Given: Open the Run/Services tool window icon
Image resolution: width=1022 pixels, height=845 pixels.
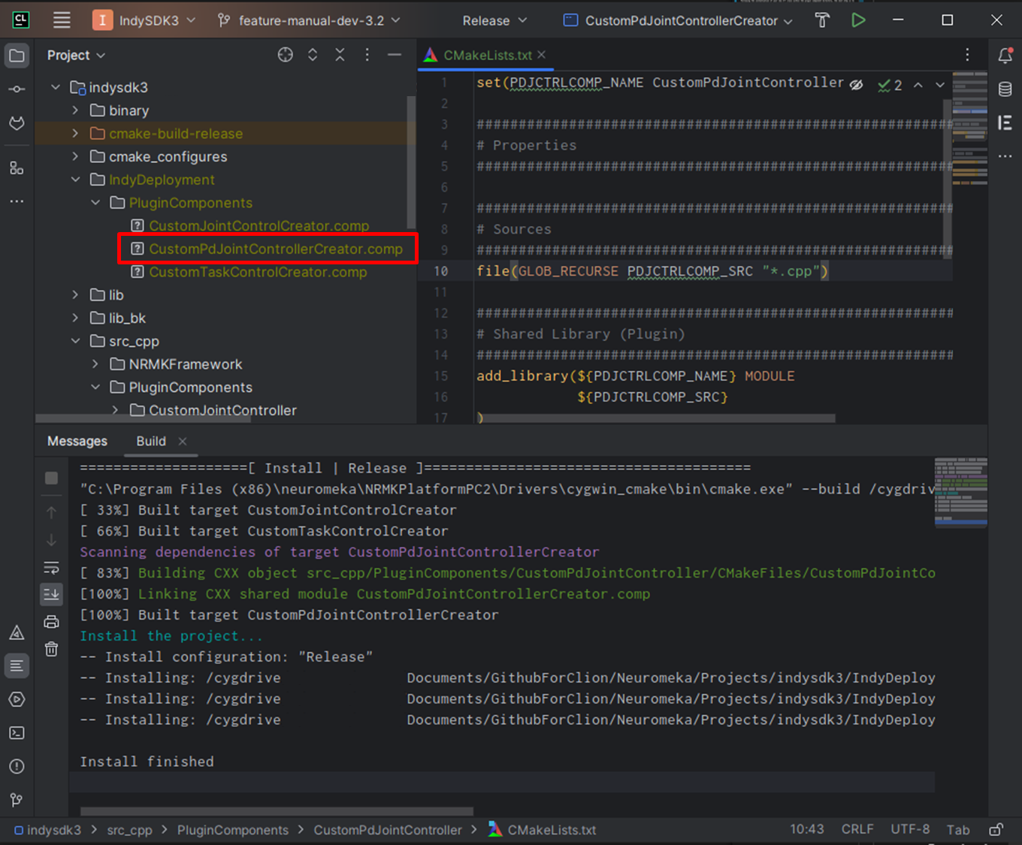Looking at the screenshot, I should [17, 699].
